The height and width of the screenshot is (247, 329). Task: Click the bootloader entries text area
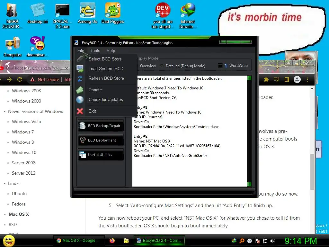click(190, 131)
